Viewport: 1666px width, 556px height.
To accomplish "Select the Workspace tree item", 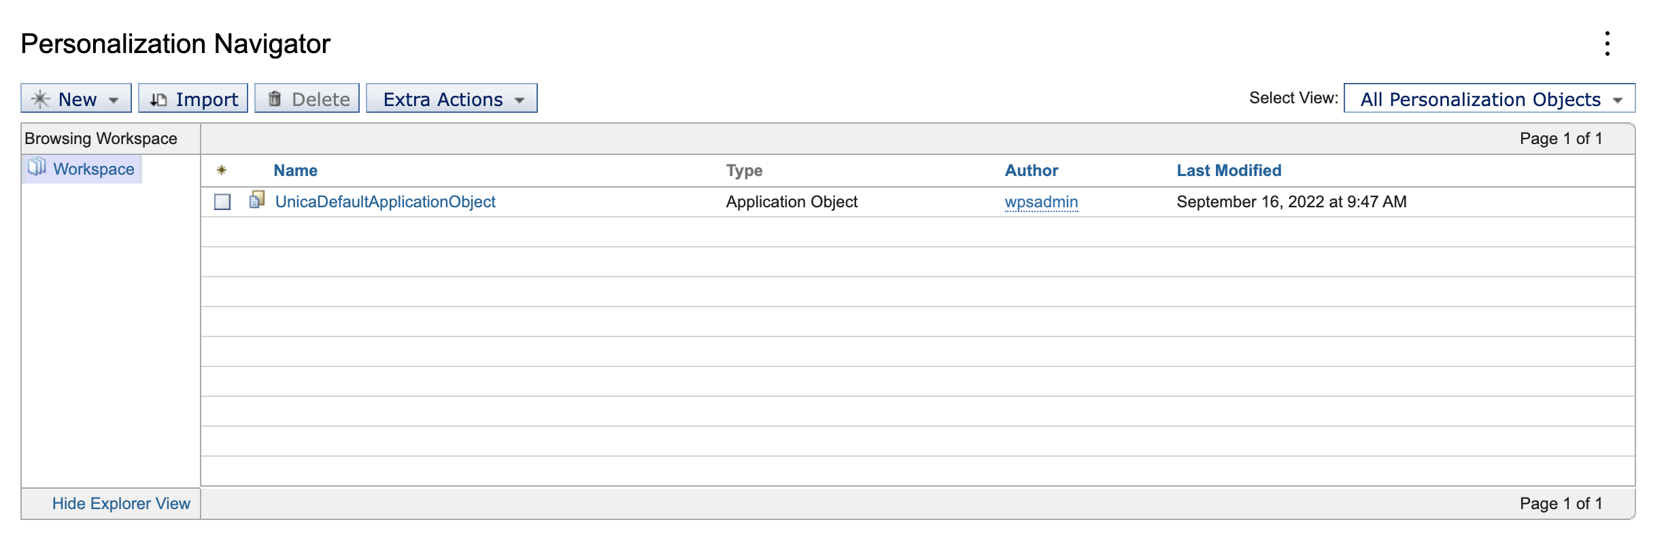I will (x=94, y=169).
